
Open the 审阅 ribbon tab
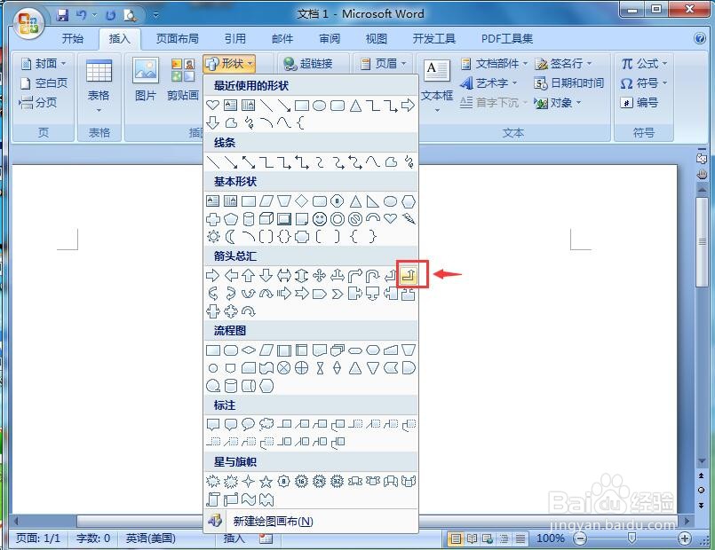[x=330, y=39]
